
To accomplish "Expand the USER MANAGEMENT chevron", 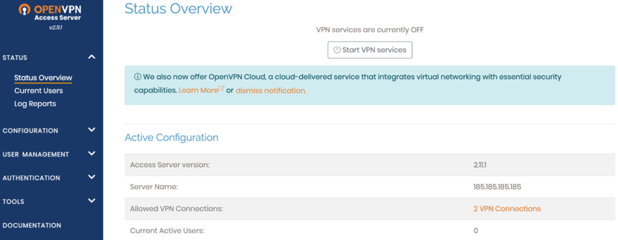I will click(92, 153).
